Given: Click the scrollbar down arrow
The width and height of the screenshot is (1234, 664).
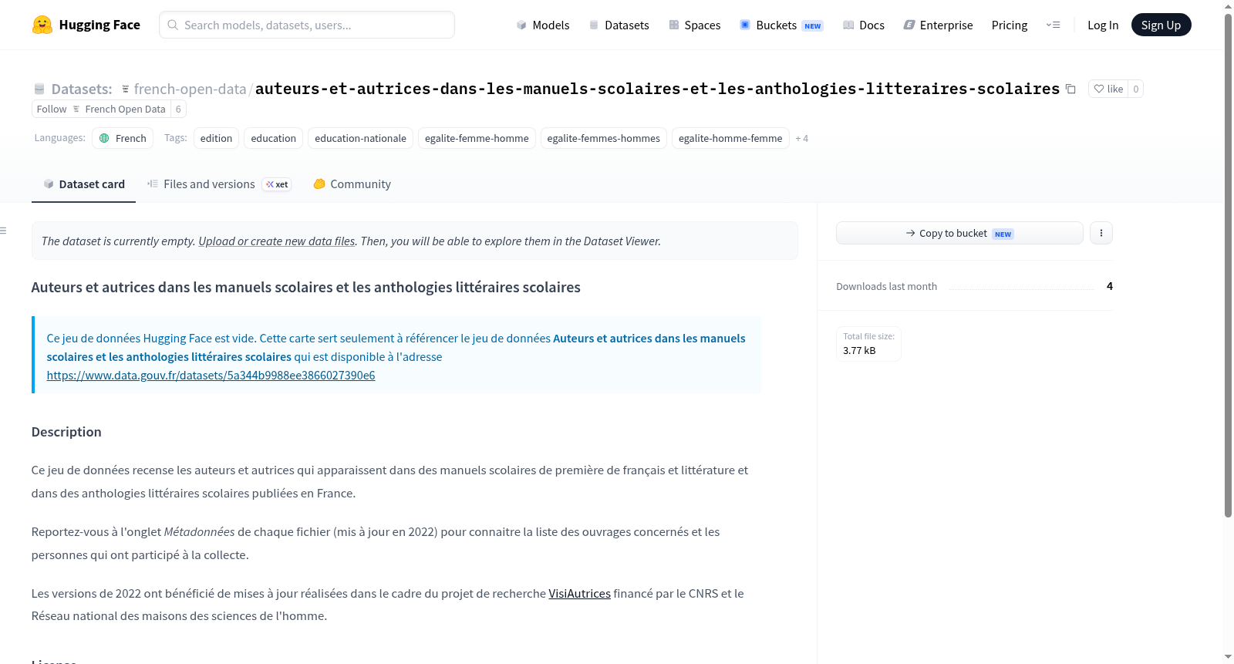Looking at the screenshot, I should pos(1228,657).
